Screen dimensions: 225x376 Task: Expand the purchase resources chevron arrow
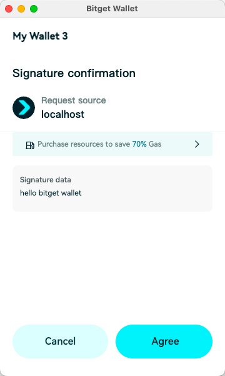tap(197, 144)
